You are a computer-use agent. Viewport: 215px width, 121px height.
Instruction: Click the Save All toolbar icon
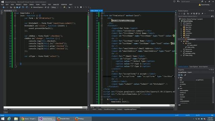click(x=19, y=7)
